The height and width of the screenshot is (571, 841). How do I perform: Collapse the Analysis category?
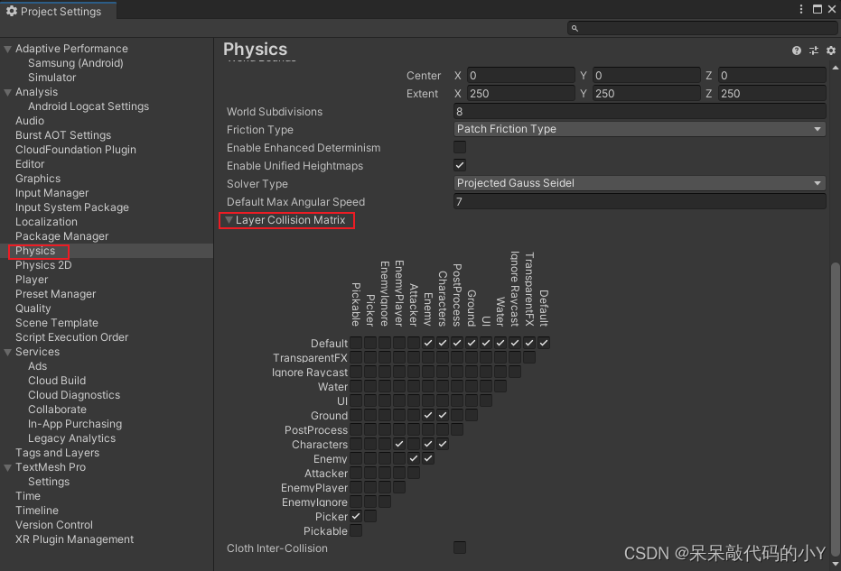click(x=7, y=93)
